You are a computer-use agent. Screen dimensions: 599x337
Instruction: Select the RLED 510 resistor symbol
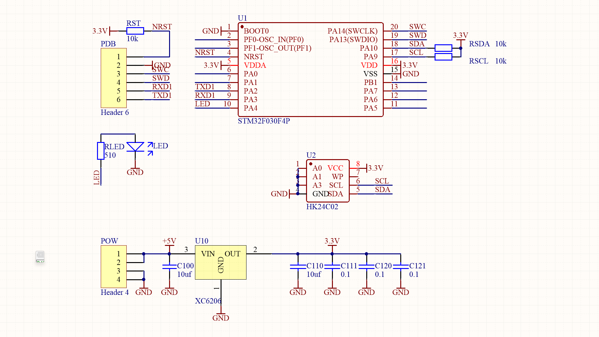point(100,151)
